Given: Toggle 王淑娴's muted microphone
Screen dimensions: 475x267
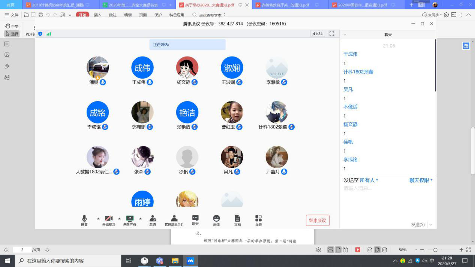Looking at the screenshot, I should click(x=239, y=82).
